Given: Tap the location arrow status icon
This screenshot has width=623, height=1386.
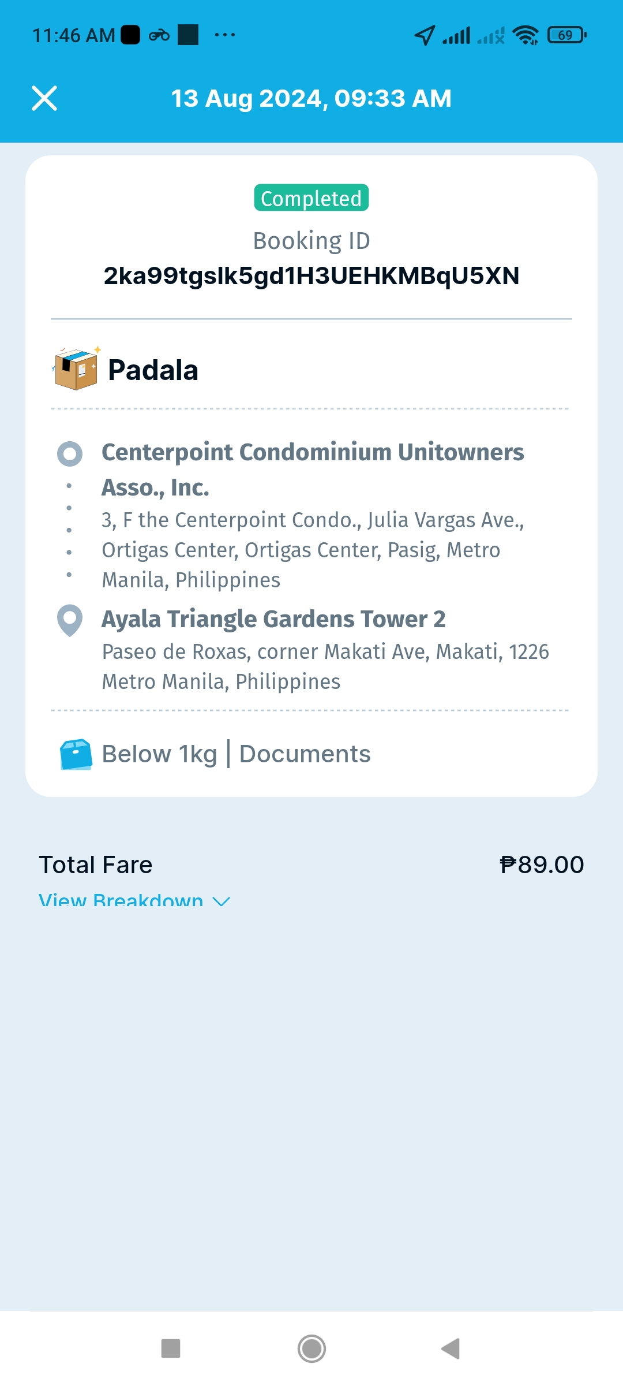Looking at the screenshot, I should 425,35.
